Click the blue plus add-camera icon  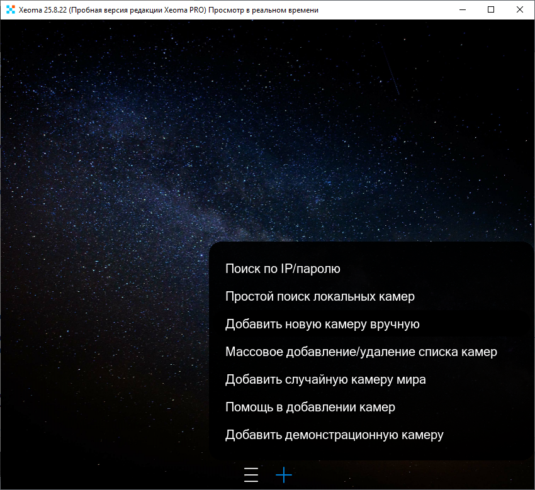(284, 475)
